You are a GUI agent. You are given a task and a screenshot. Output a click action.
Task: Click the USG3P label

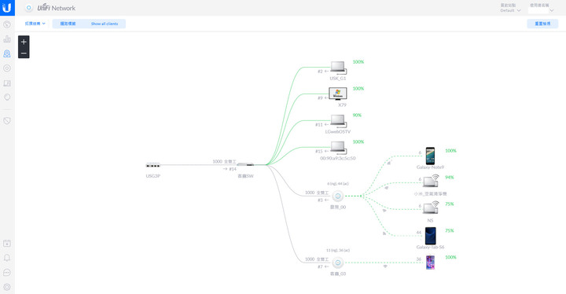click(153, 176)
